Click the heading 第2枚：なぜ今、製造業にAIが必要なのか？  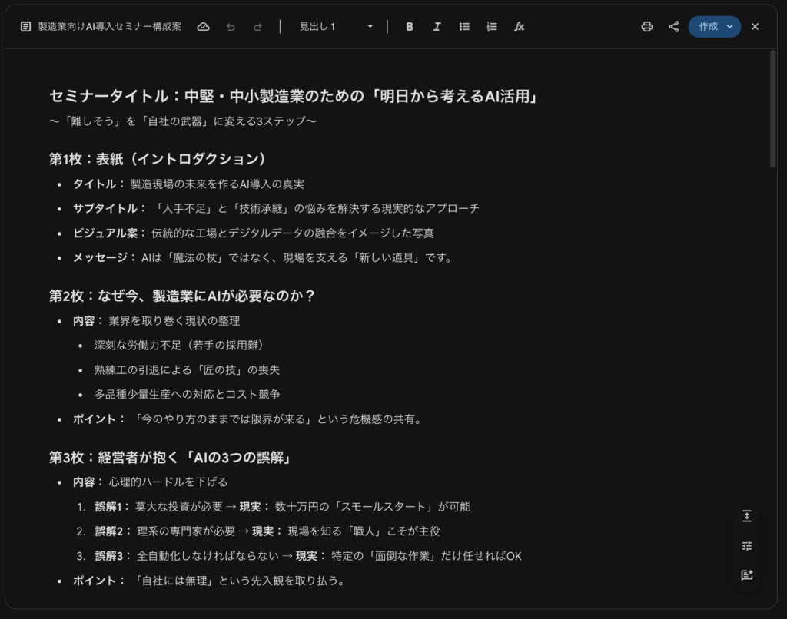(x=183, y=296)
